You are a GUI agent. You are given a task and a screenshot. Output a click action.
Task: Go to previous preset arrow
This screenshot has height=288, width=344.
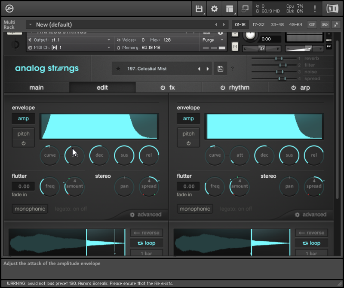199,69
